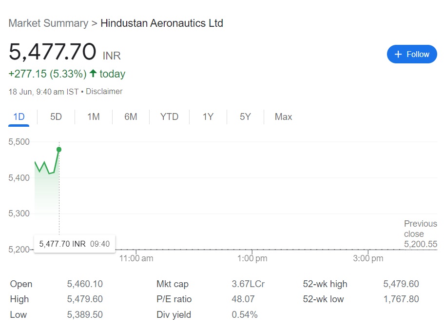Click the Mkt cap label
The height and width of the screenshot is (330, 444).
click(x=172, y=284)
